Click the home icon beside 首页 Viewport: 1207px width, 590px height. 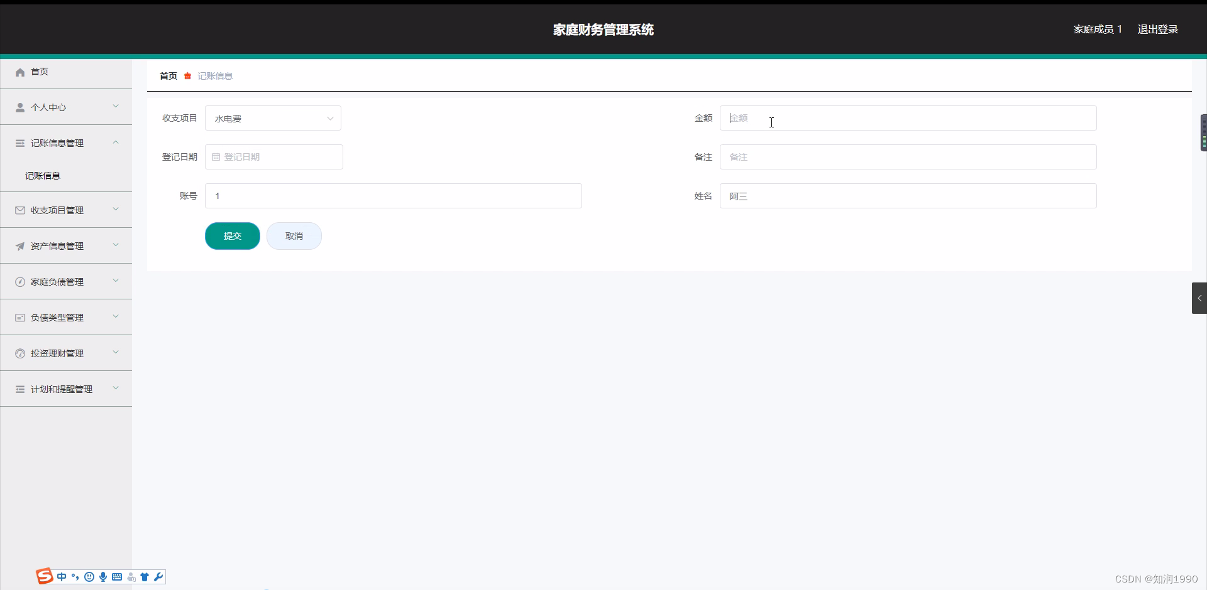point(19,72)
